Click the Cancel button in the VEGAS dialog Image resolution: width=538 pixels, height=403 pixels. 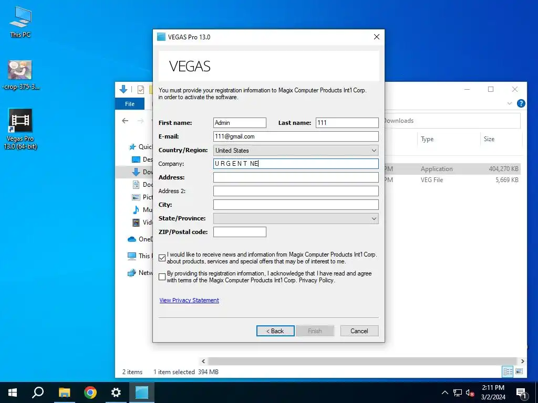tap(359, 331)
